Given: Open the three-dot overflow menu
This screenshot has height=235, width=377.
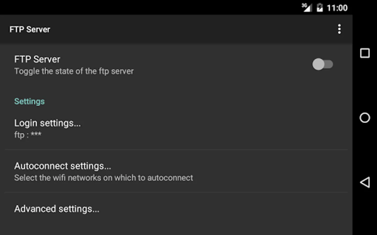Looking at the screenshot, I should pos(339,29).
